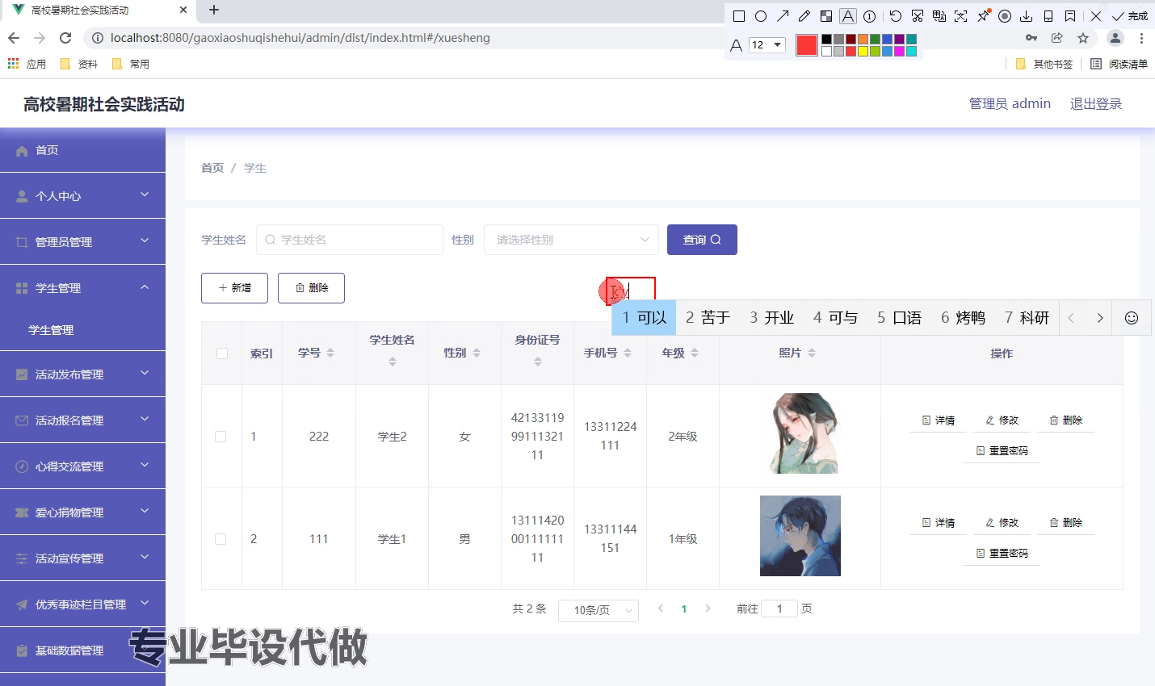
Task: Open the Chrome three-dot menu
Action: click(x=1141, y=38)
